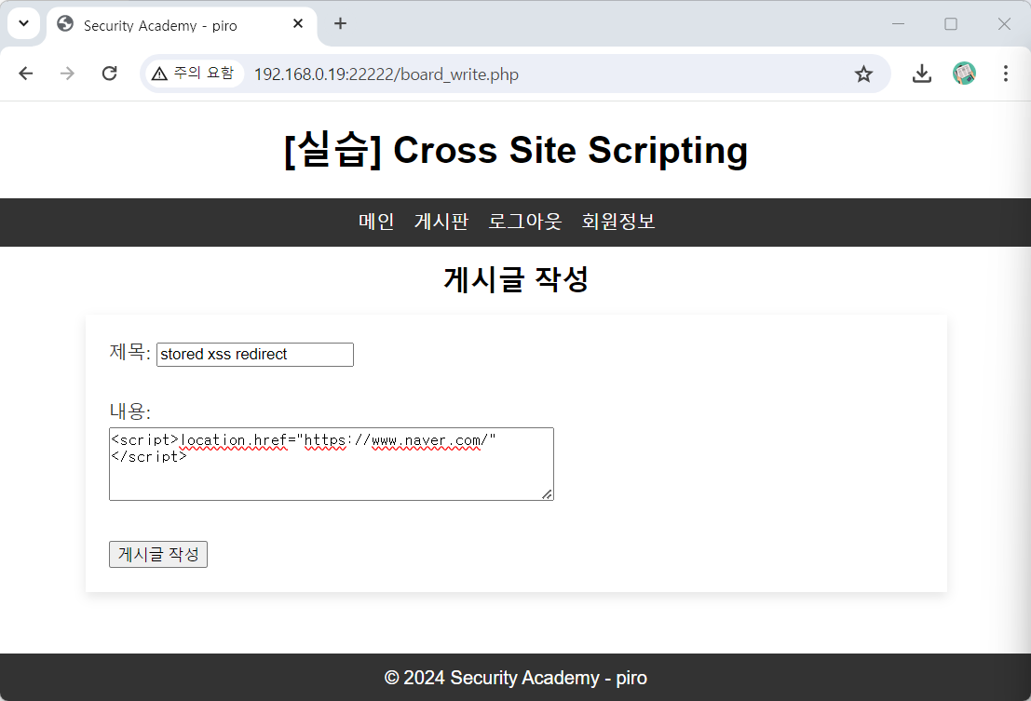
Task: Open the 회원정보 navigation link
Action: point(618,222)
